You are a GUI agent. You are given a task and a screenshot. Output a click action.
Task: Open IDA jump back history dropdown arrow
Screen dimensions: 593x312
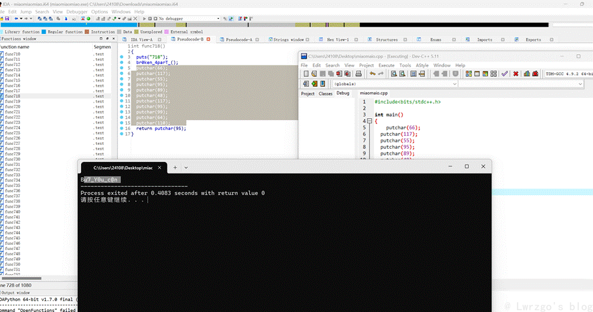click(21, 18)
